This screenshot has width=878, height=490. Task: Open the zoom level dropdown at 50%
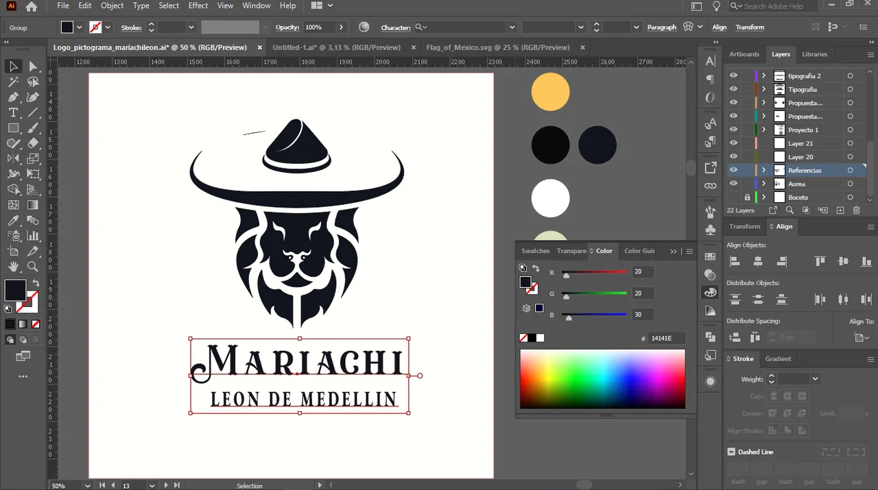(87, 485)
